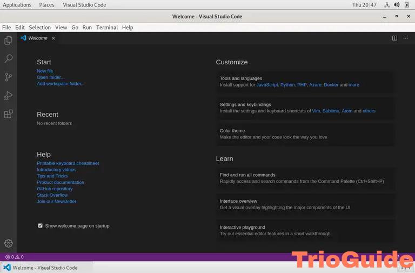Open the Source Control view
Screen dimensions: 415x273
(x=8, y=77)
